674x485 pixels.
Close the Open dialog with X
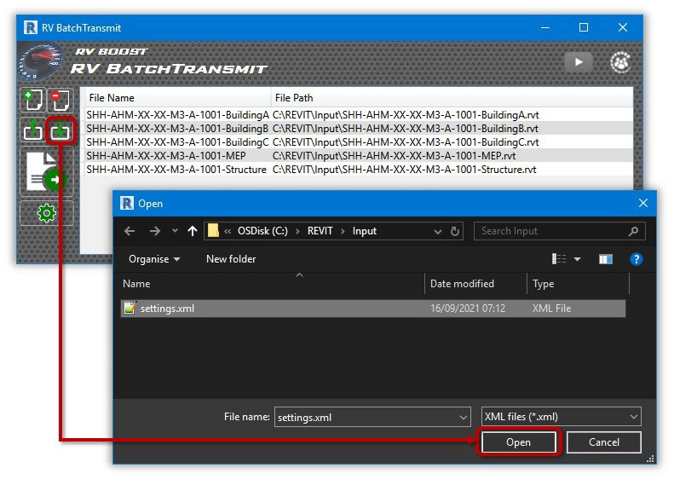coord(643,203)
